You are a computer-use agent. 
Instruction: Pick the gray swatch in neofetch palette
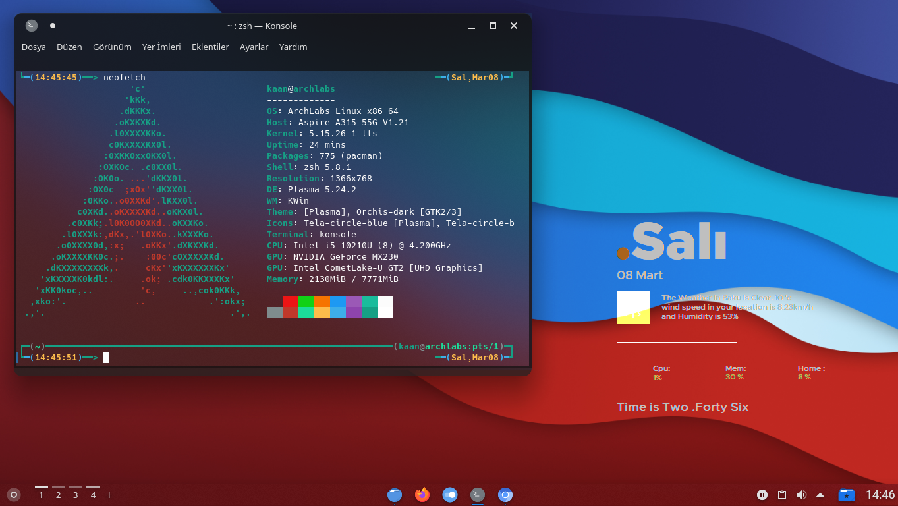click(275, 313)
